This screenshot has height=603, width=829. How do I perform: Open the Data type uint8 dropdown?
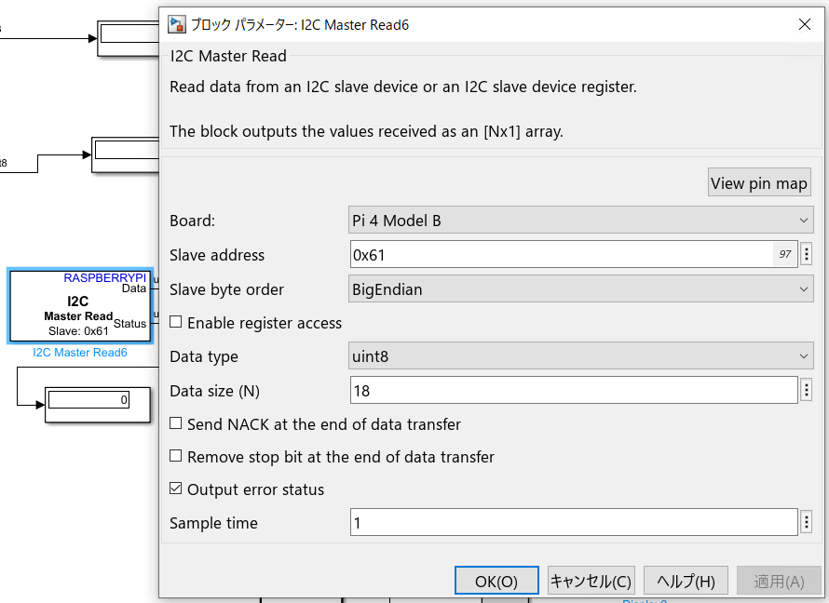pyautogui.click(x=580, y=355)
